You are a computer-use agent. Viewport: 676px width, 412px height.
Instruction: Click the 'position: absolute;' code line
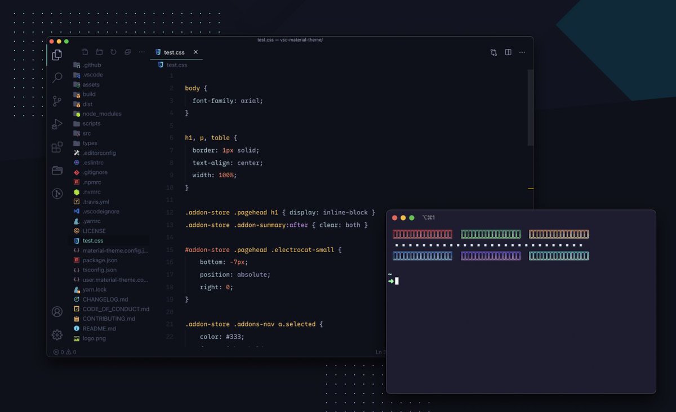pyautogui.click(x=235, y=275)
